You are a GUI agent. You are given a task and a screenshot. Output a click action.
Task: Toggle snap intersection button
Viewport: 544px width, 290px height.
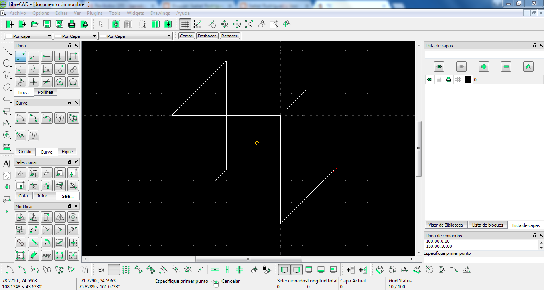click(200, 270)
